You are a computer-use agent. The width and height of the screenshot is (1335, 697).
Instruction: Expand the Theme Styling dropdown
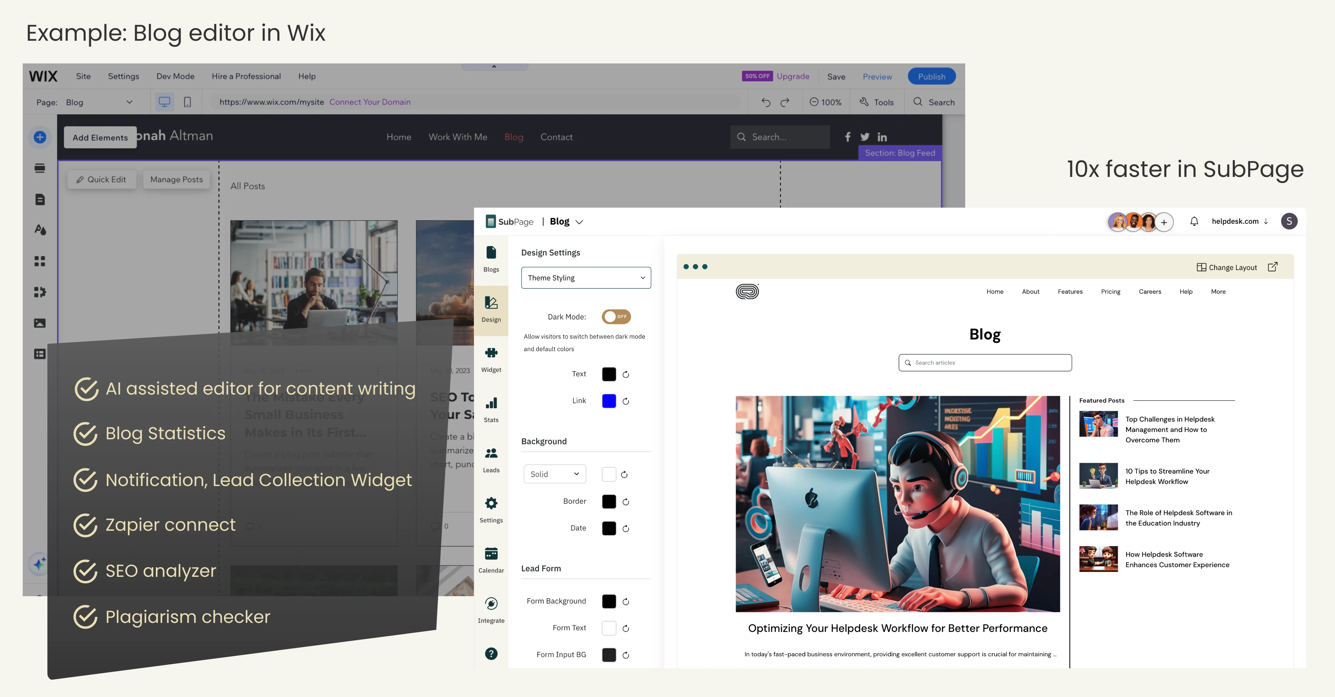pos(586,278)
